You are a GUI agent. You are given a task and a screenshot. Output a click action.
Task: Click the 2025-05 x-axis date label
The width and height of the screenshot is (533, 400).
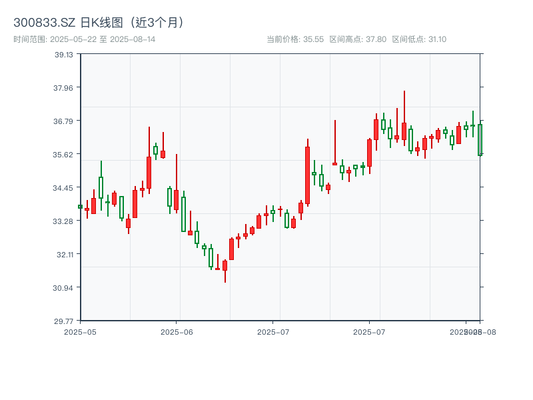coord(80,331)
